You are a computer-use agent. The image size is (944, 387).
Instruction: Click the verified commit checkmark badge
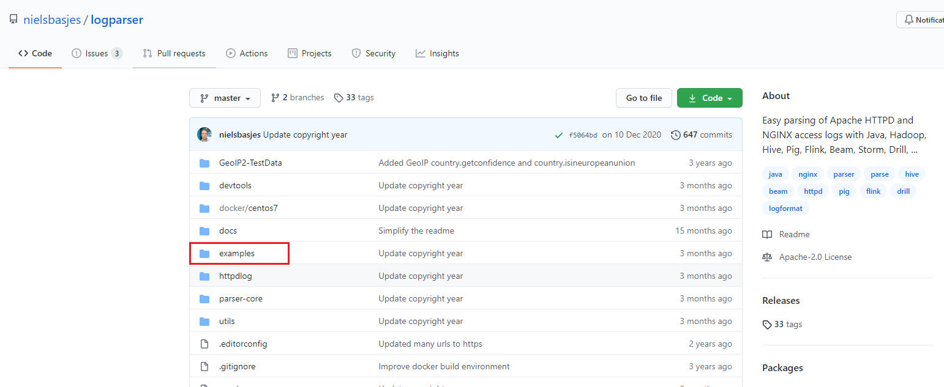pyautogui.click(x=558, y=135)
